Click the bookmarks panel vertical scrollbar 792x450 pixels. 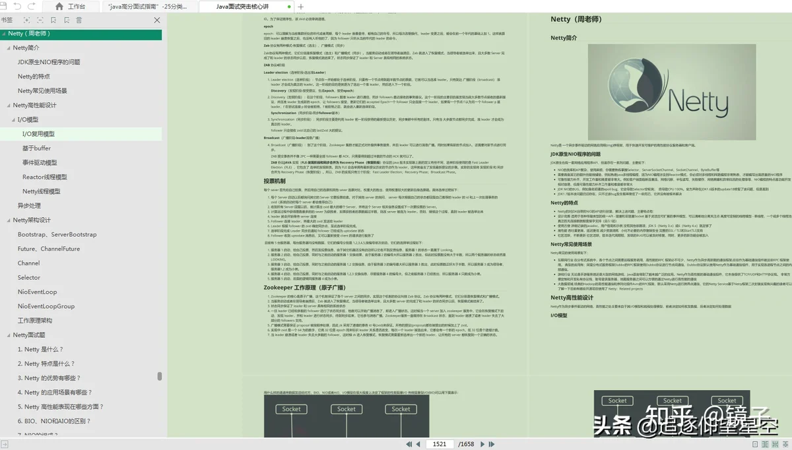[x=159, y=376]
